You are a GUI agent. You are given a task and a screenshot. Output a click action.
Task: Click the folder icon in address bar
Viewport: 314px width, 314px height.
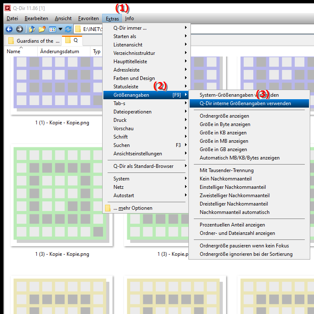click(x=78, y=29)
